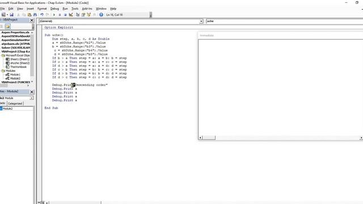Image resolution: width=363 pixels, height=204 pixels.
Task: Open the Tools menu
Action: (x=75, y=8)
